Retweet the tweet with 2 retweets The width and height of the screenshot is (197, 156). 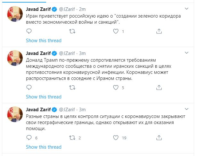[72, 138]
